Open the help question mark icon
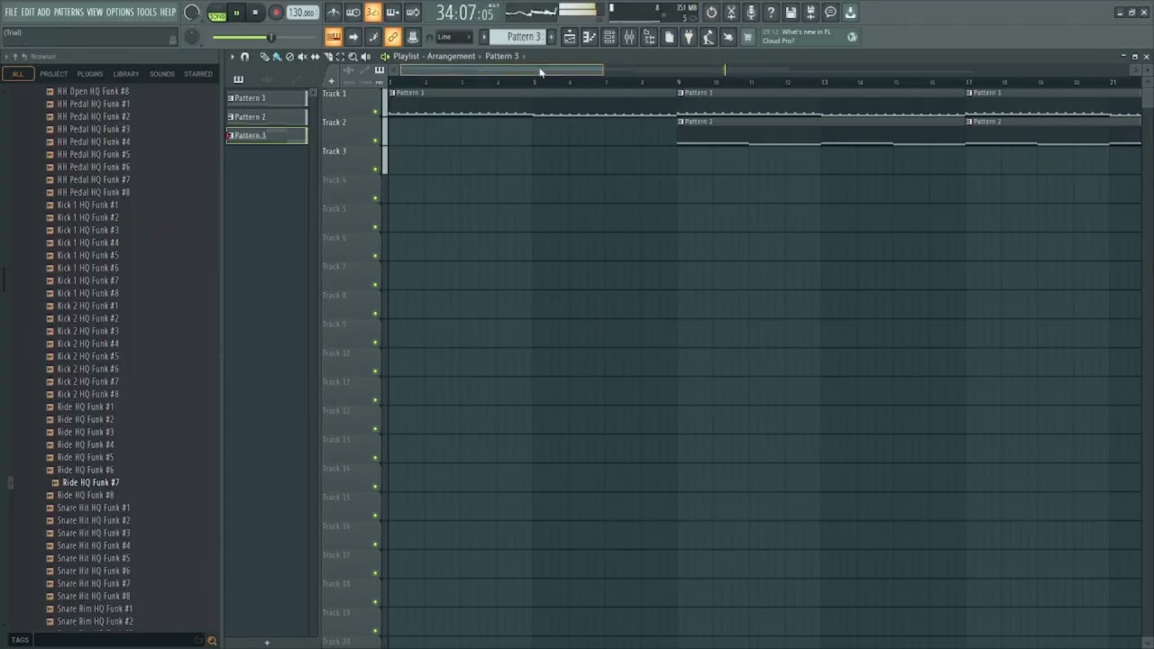The width and height of the screenshot is (1154, 649). 771,13
